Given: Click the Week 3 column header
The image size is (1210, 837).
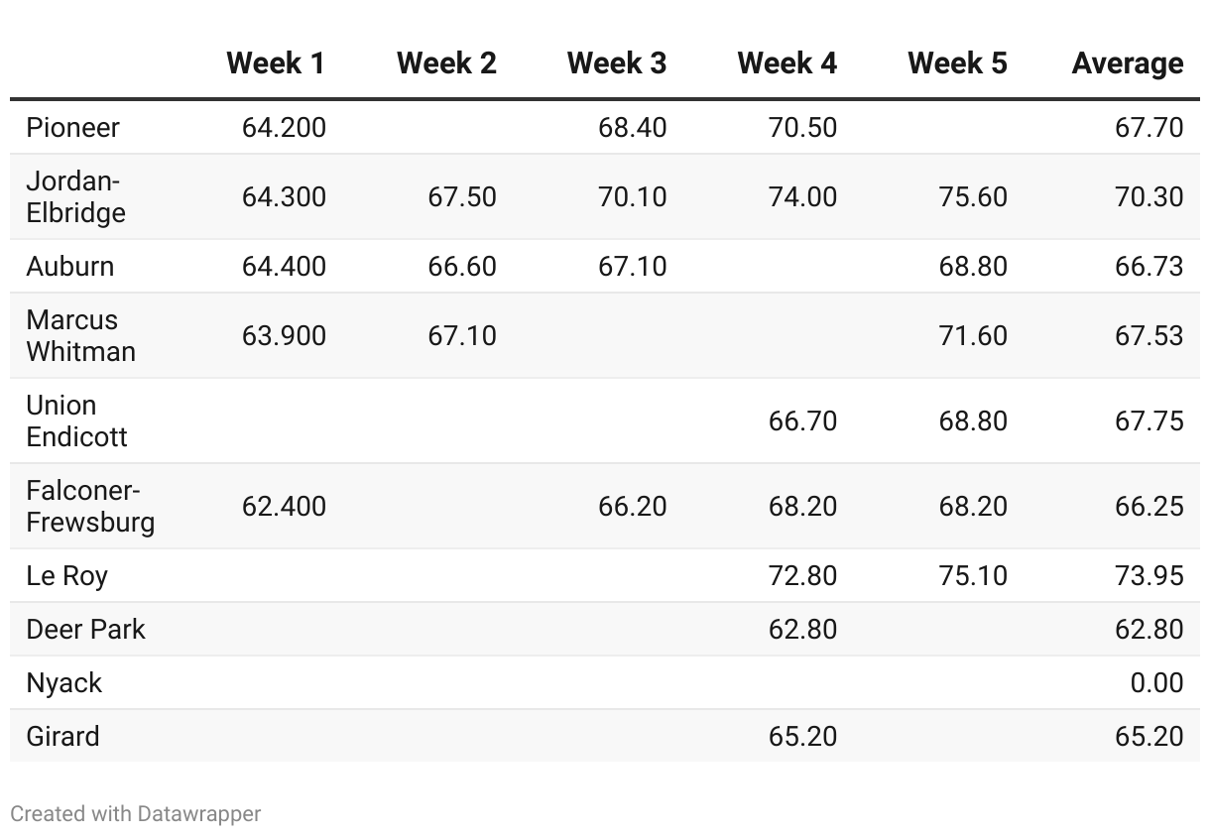Looking at the screenshot, I should [616, 63].
